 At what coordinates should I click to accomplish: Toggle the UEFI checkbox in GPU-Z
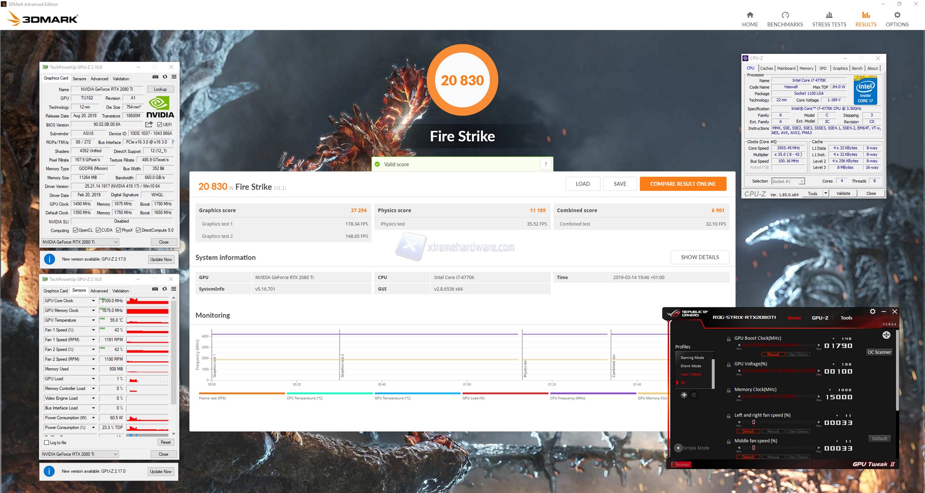159,124
